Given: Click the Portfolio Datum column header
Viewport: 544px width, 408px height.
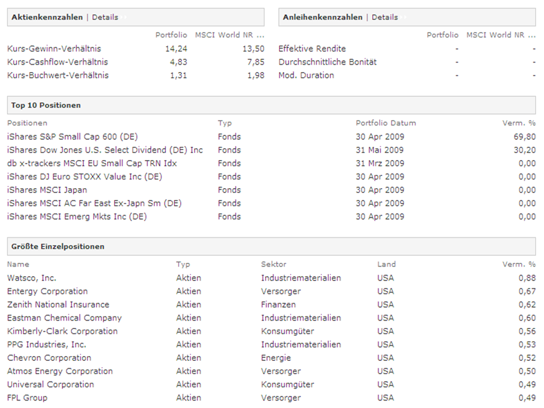Looking at the screenshot, I should (385, 123).
